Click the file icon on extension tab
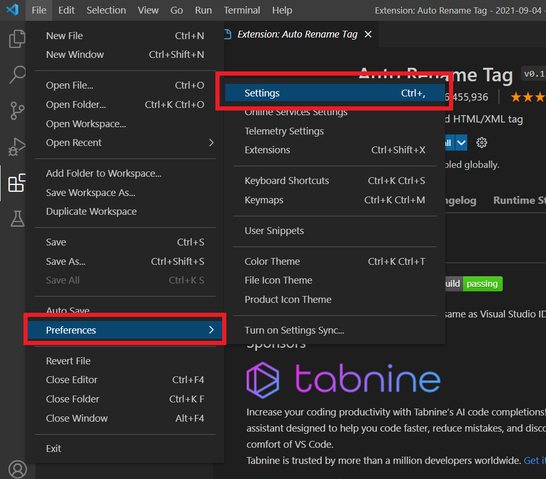546x479 pixels. [228, 34]
